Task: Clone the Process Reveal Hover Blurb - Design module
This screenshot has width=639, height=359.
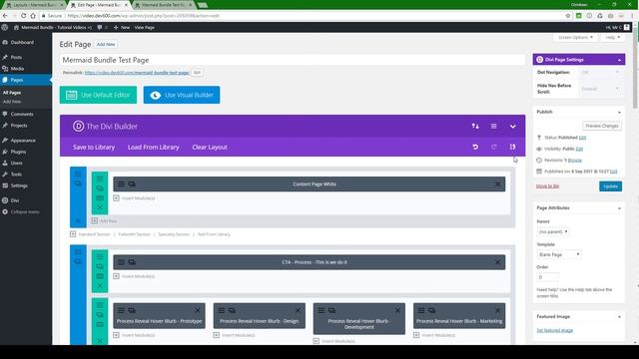Action: click(232, 310)
